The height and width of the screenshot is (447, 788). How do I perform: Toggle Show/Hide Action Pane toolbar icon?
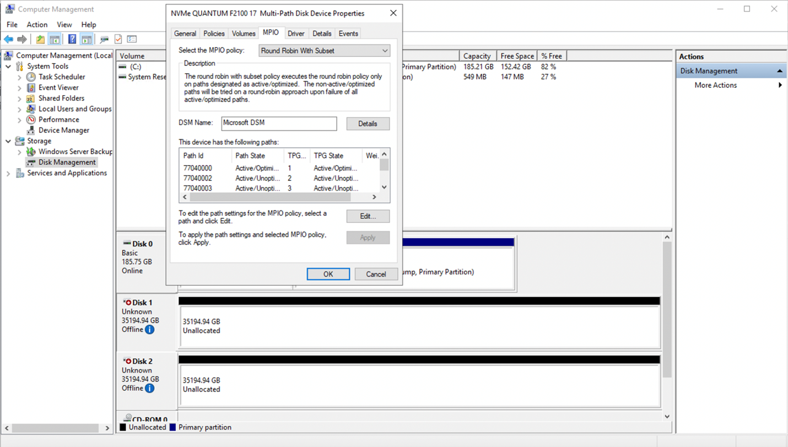click(x=86, y=39)
